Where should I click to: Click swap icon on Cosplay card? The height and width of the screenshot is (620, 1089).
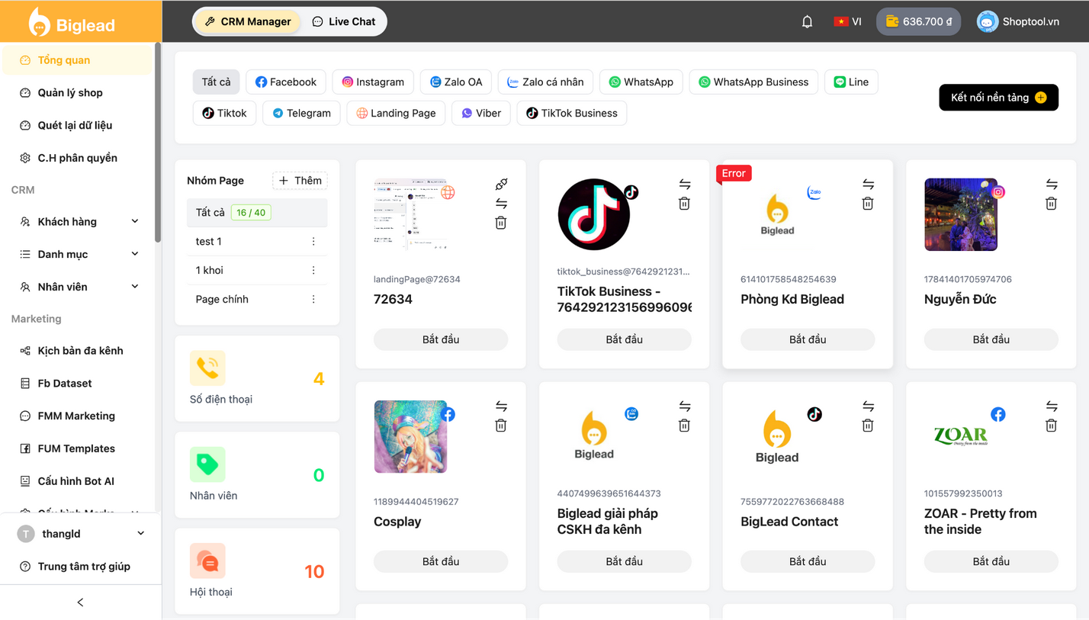coord(501,406)
